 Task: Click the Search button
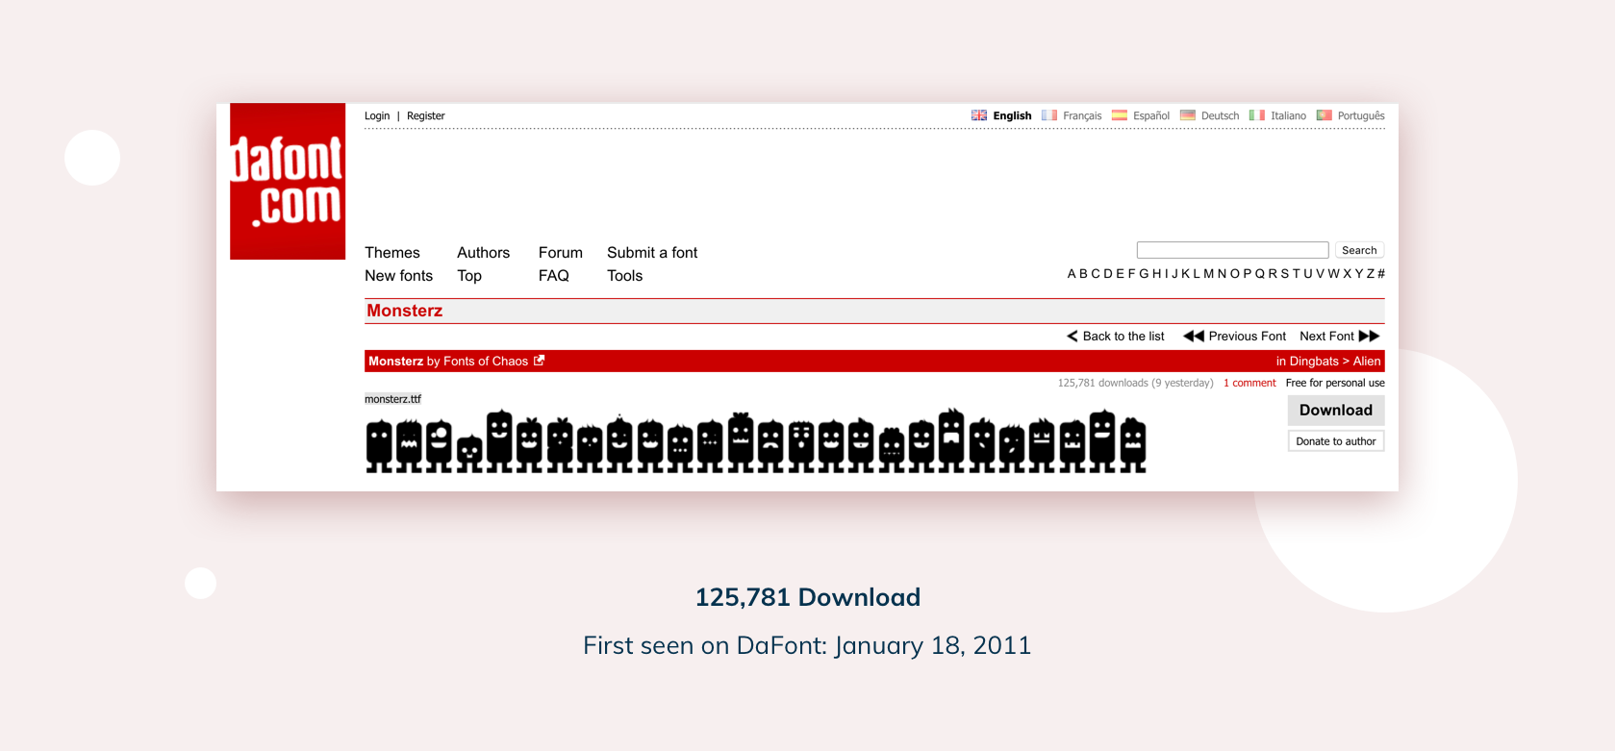[x=1359, y=250]
